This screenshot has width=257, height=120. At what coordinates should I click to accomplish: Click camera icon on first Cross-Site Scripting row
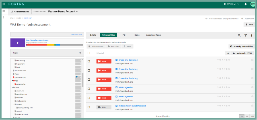click(x=252, y=60)
